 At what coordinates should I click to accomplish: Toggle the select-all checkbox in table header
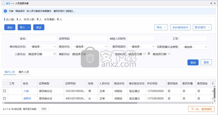tap(5, 83)
